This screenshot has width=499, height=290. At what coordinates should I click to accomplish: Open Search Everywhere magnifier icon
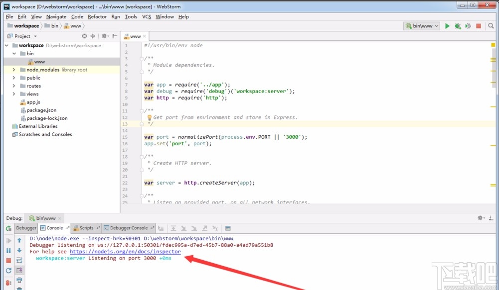pos(491,26)
